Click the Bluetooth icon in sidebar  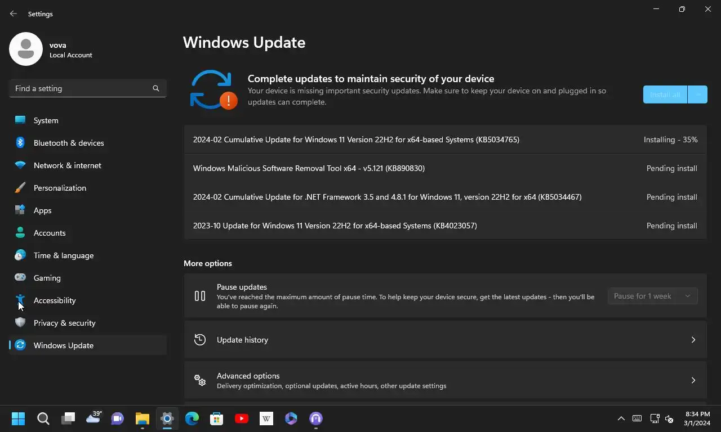tap(20, 143)
